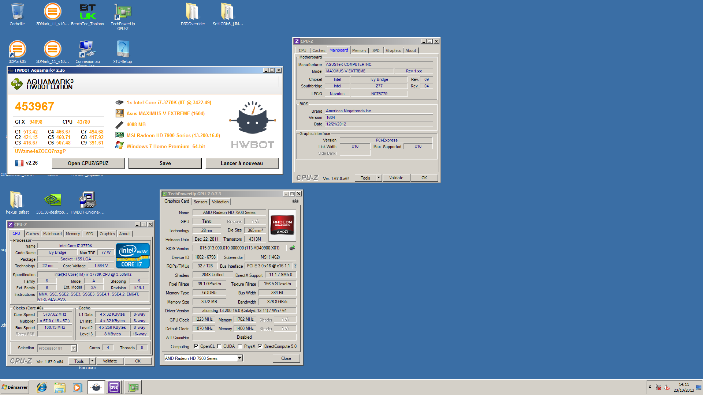Image resolution: width=703 pixels, height=395 pixels.
Task: Click Close button in GPU-Z
Action: [x=286, y=358]
